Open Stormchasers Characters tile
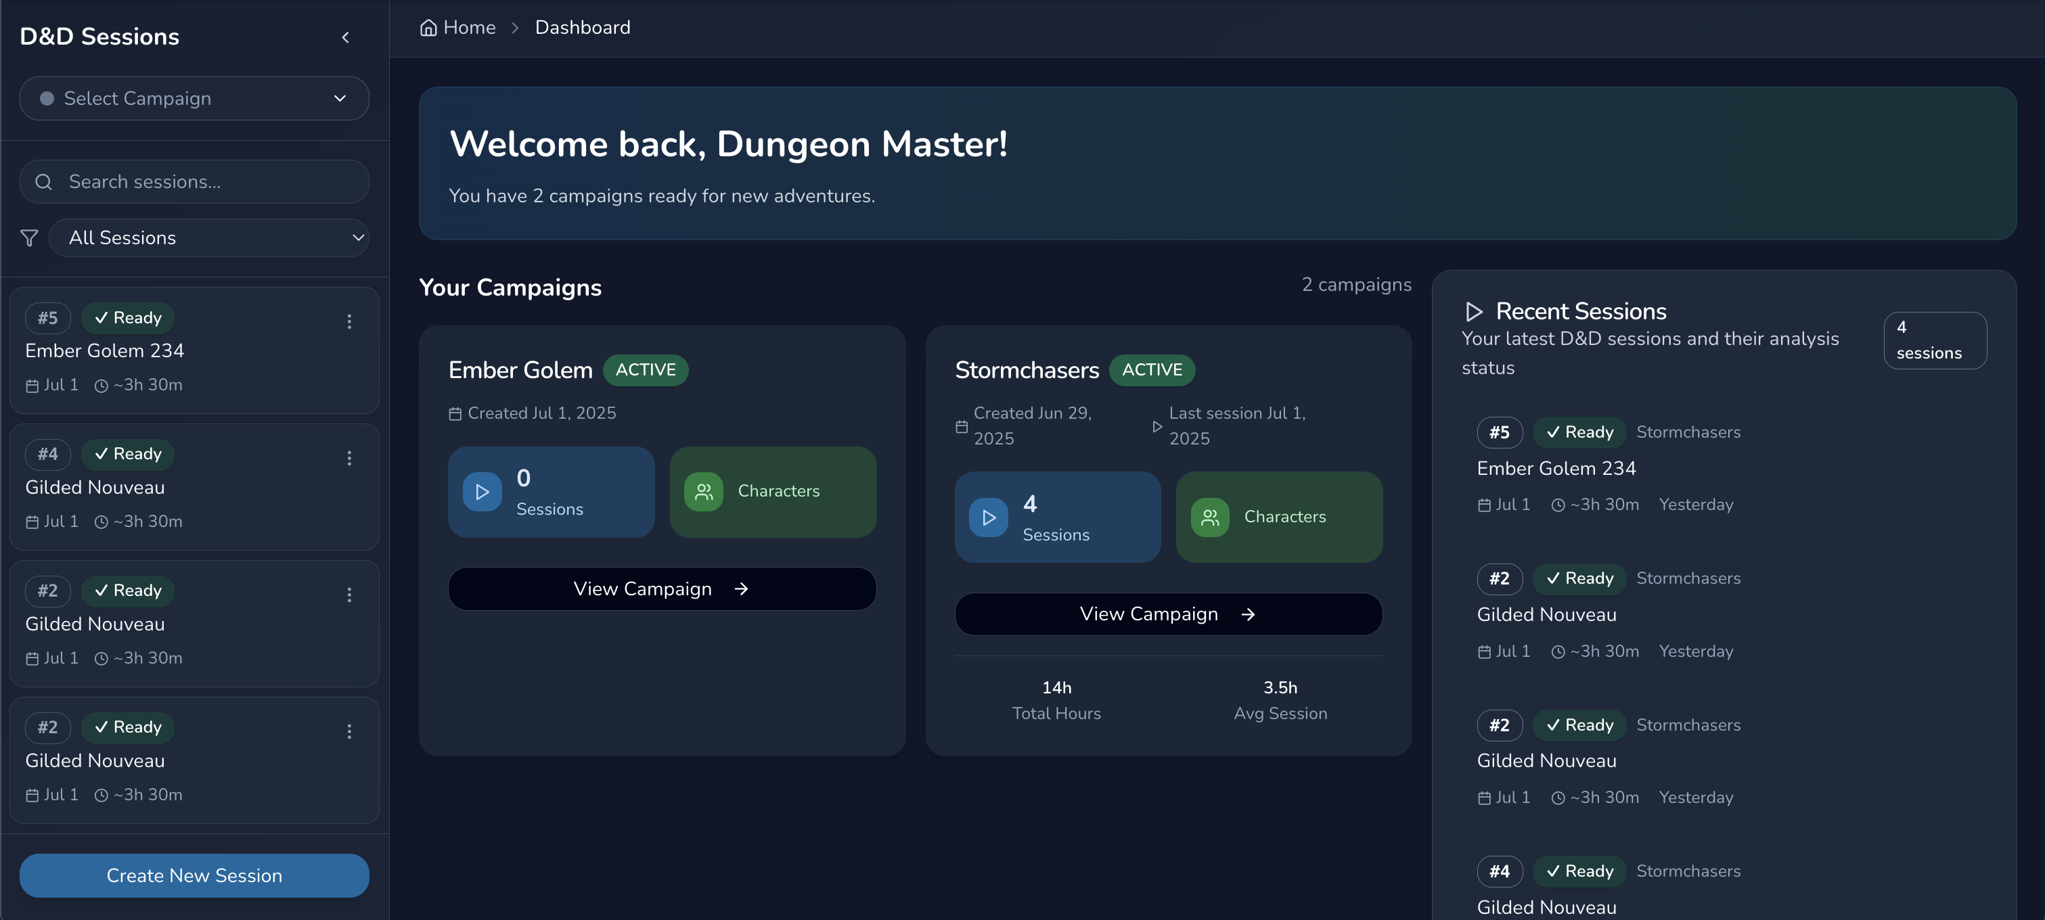The image size is (2045, 920). click(1280, 517)
